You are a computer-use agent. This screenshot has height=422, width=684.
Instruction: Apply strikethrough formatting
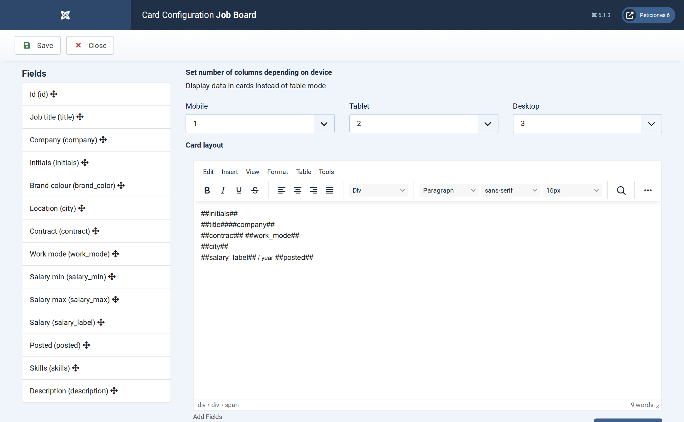[255, 190]
